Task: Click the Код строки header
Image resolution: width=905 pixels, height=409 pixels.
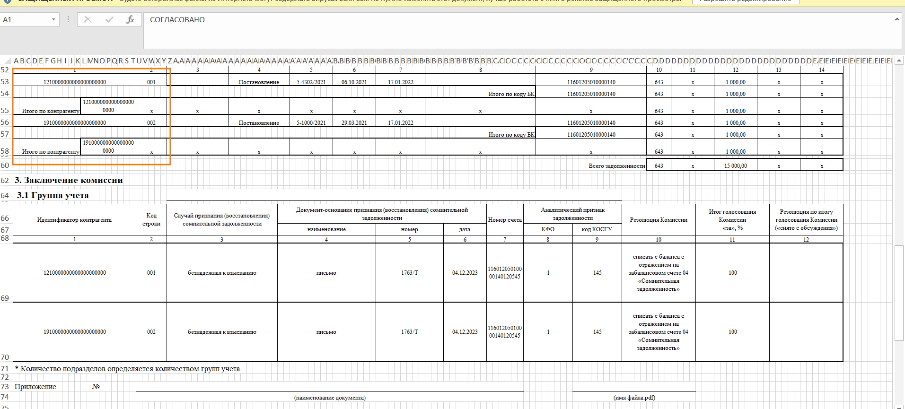Action: (x=151, y=220)
